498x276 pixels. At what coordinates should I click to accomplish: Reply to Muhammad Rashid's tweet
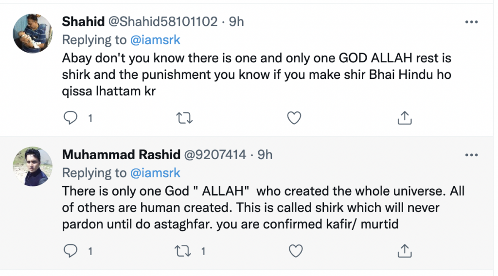coord(71,251)
